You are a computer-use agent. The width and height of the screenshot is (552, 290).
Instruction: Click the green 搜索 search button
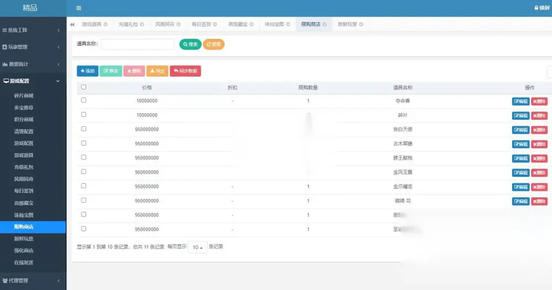coord(190,44)
